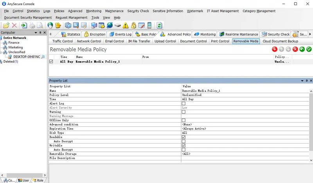Move policy down with gray arrow
Screen dimensions: 313x183
288,49
